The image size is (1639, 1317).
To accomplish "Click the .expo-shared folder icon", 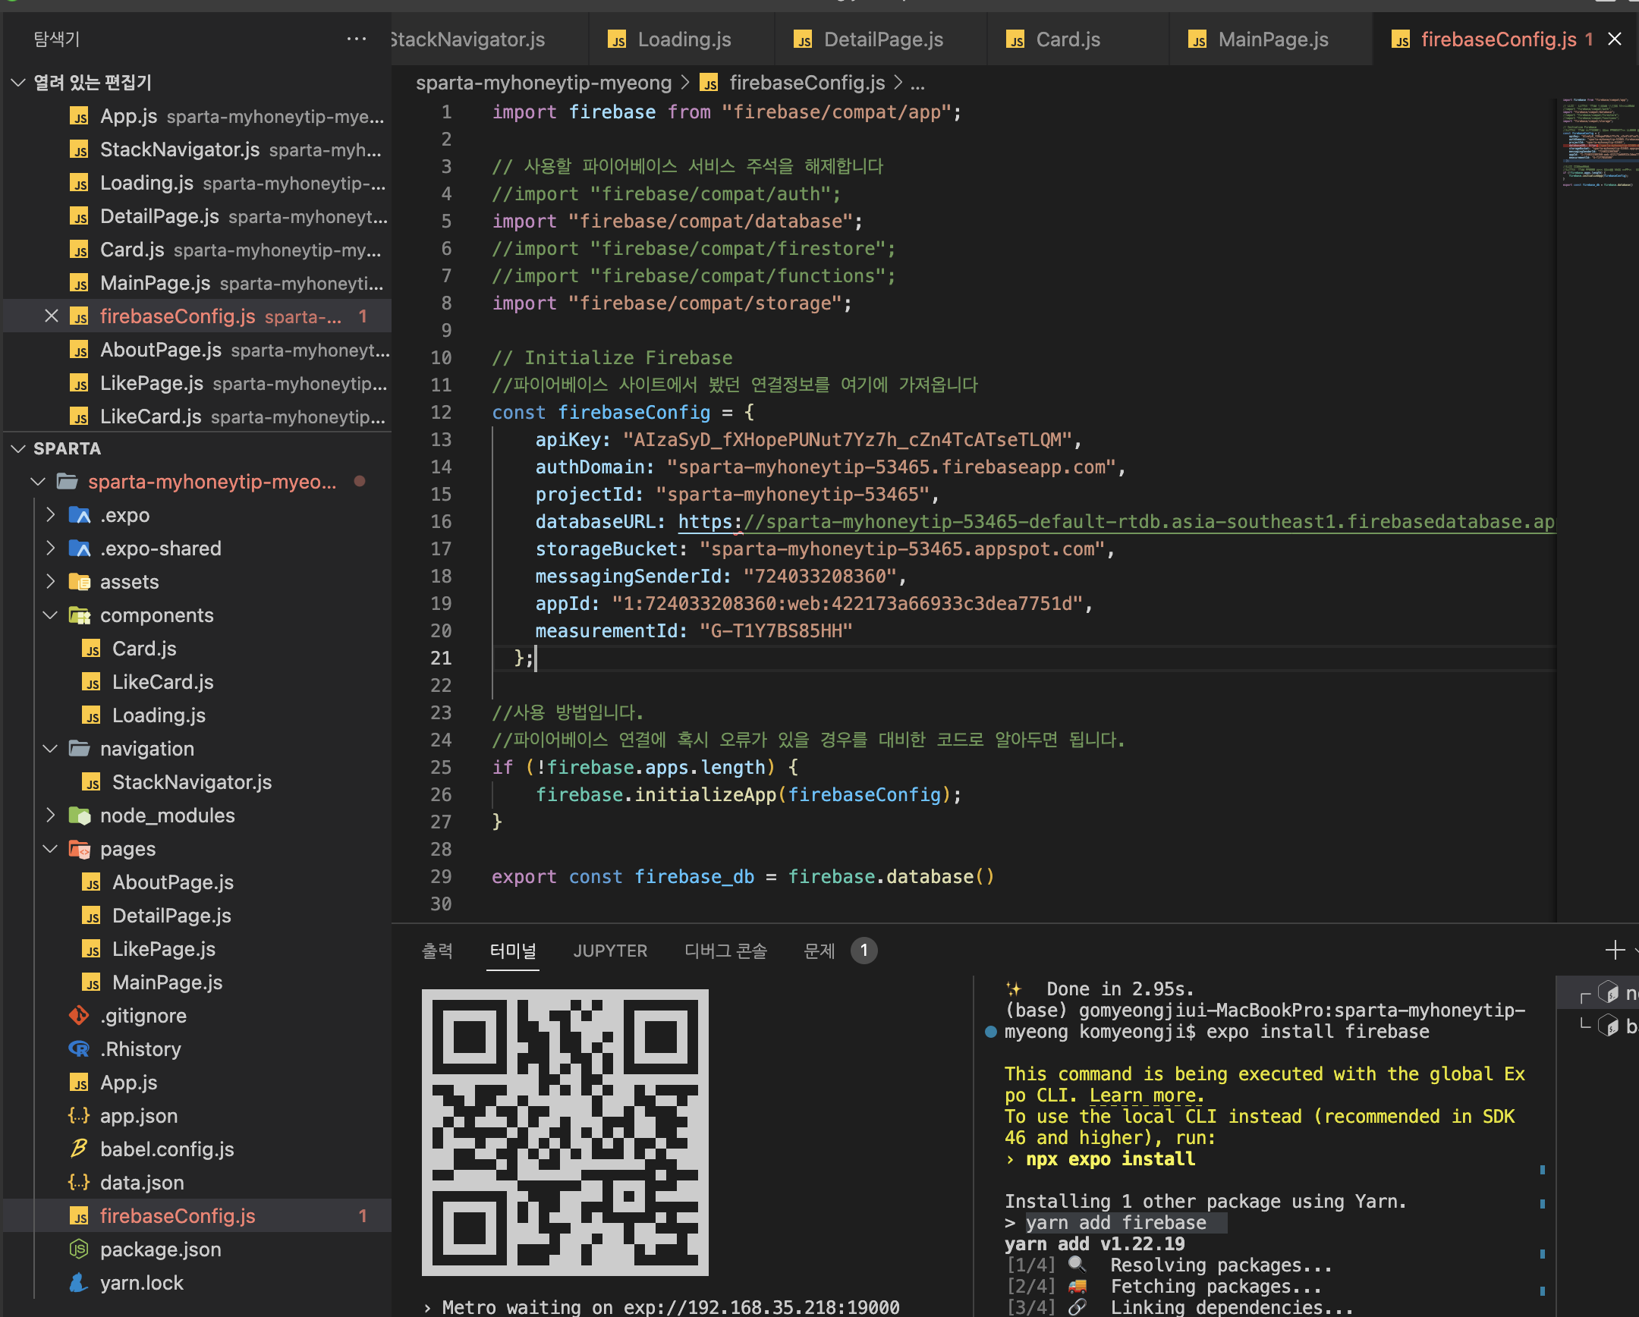I will click(x=80, y=548).
